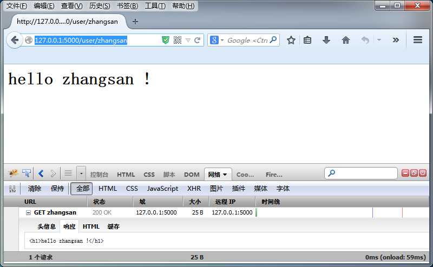The width and height of the screenshot is (433, 267).
Task: Open the QR code icon in address bar
Action: [x=178, y=41]
